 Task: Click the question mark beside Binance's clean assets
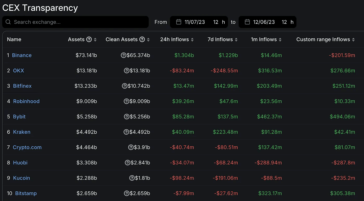123,55
